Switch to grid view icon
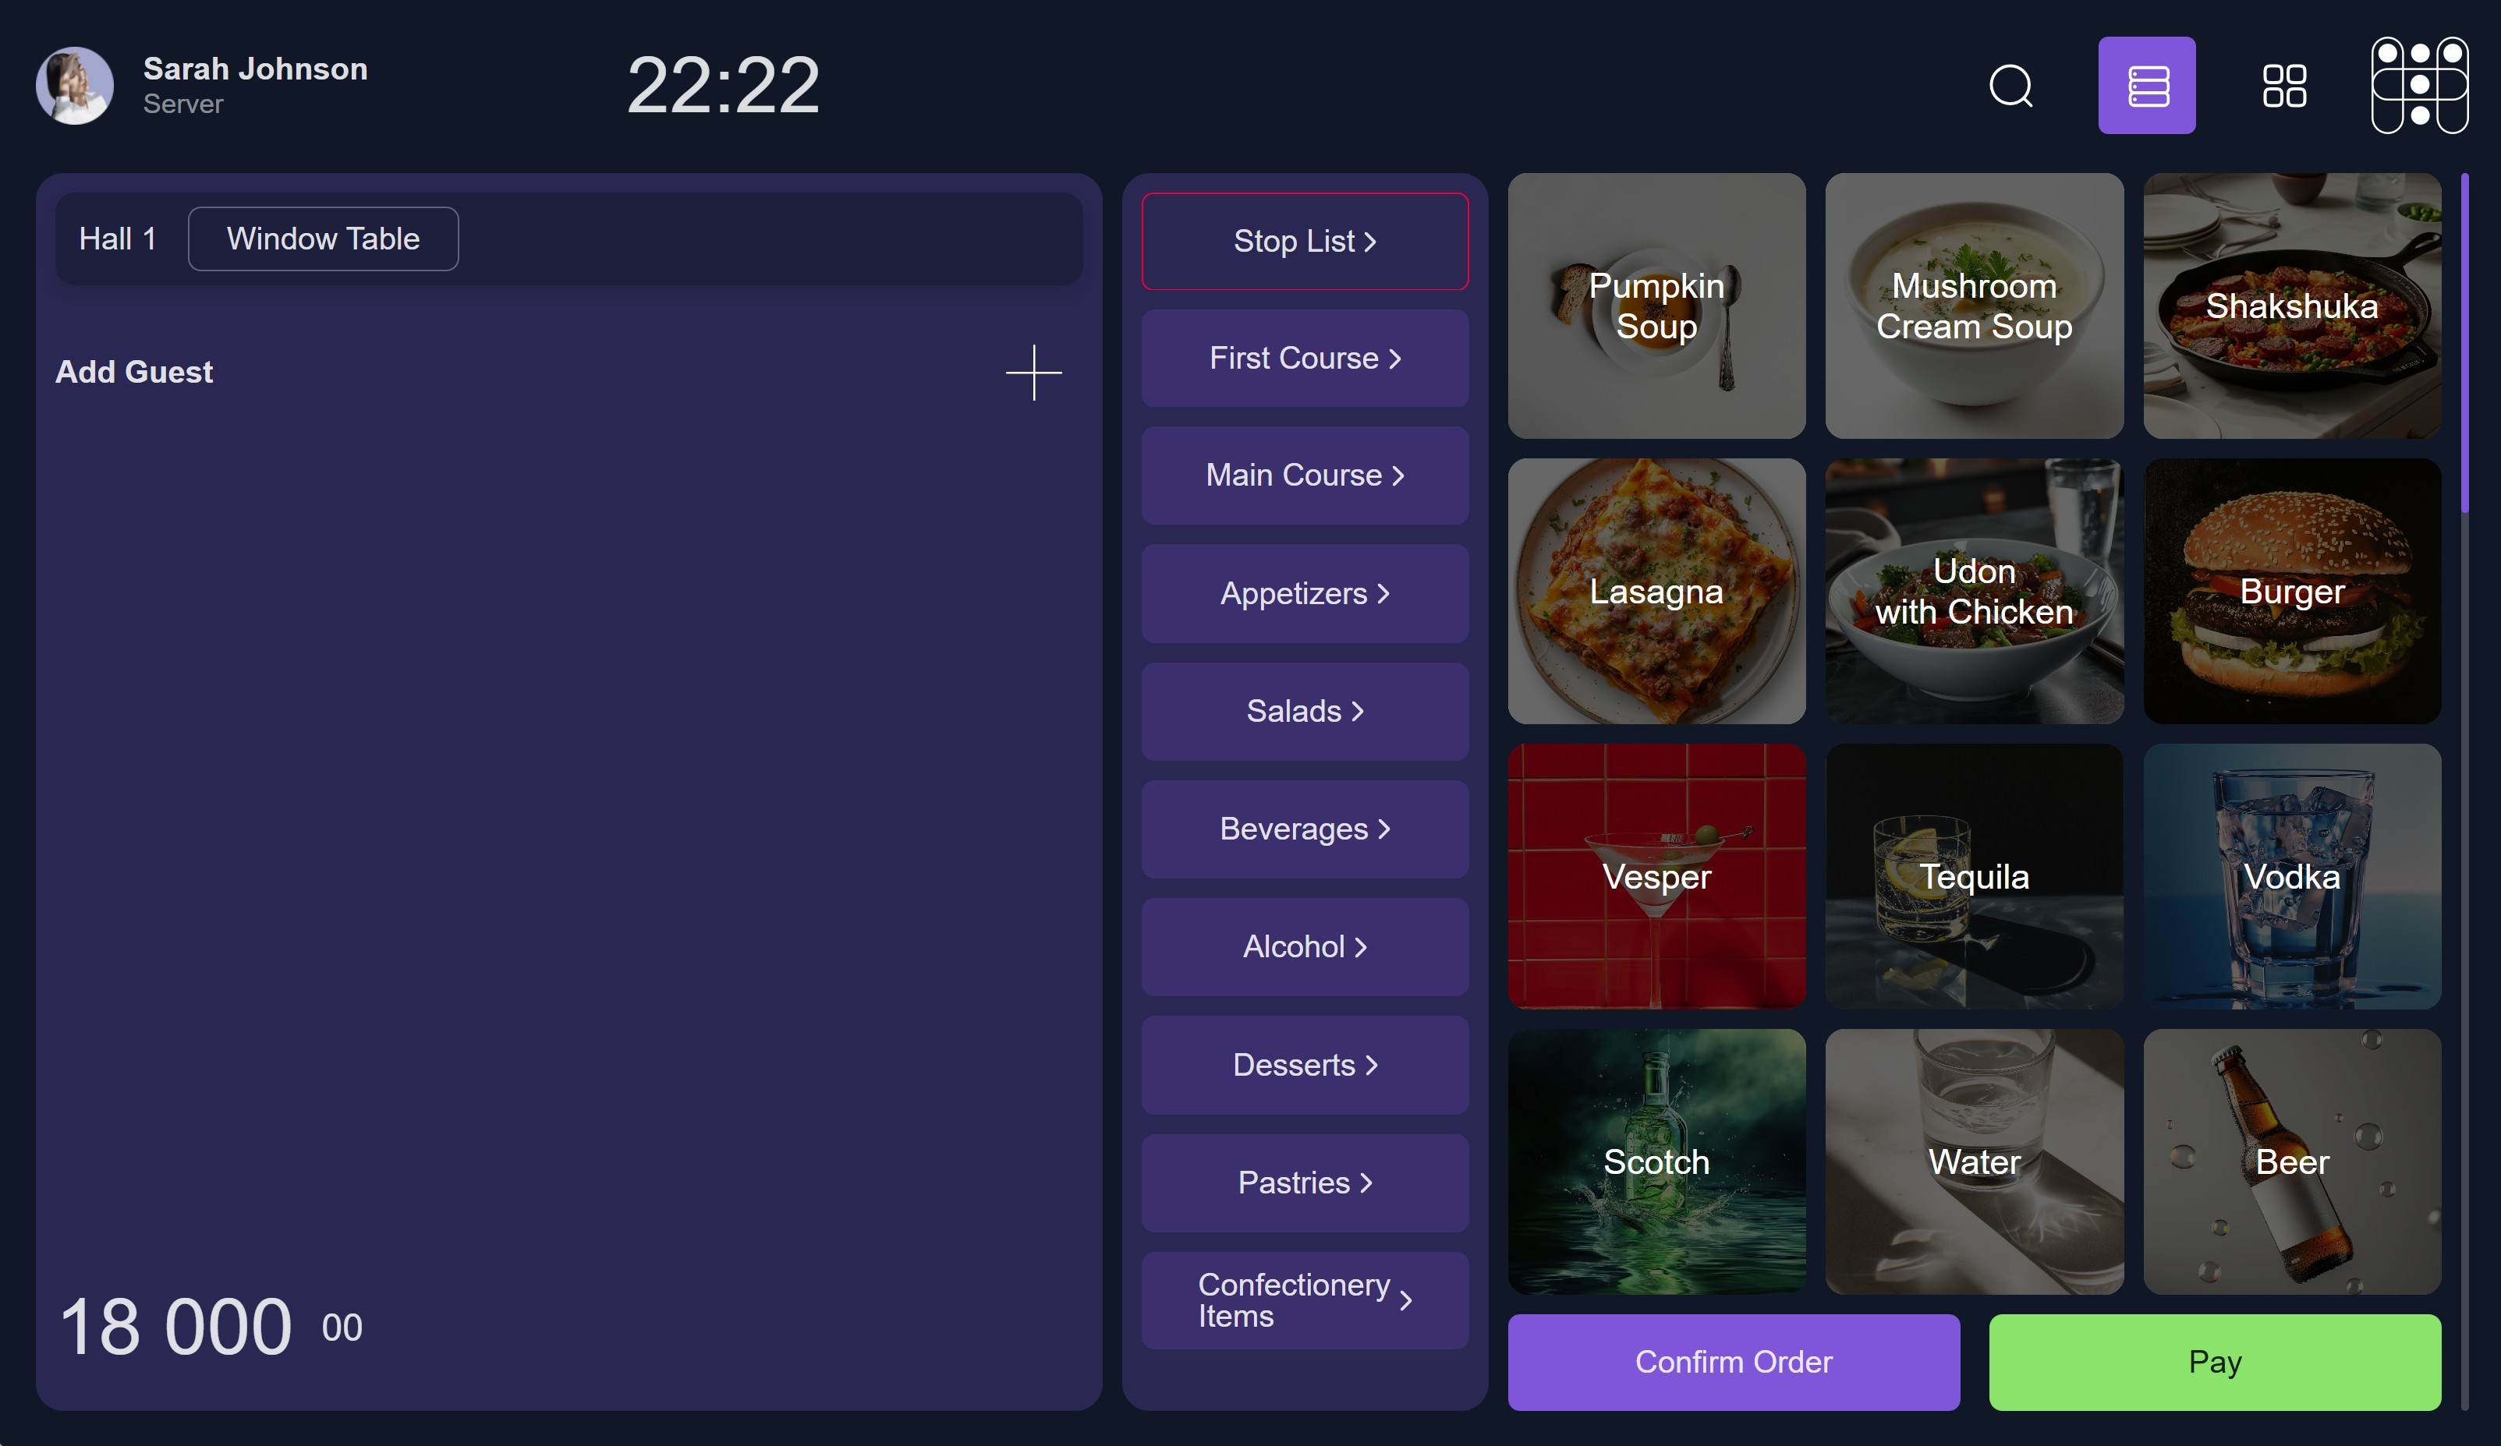Viewport: 2501px width, 1446px height. (x=2283, y=85)
